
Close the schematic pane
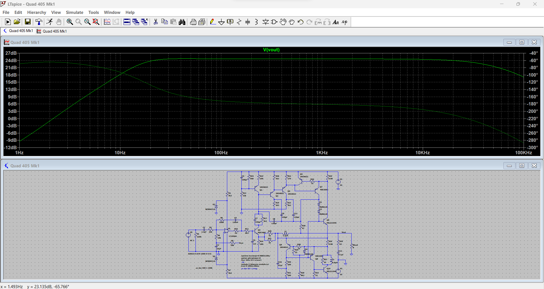pos(534,166)
